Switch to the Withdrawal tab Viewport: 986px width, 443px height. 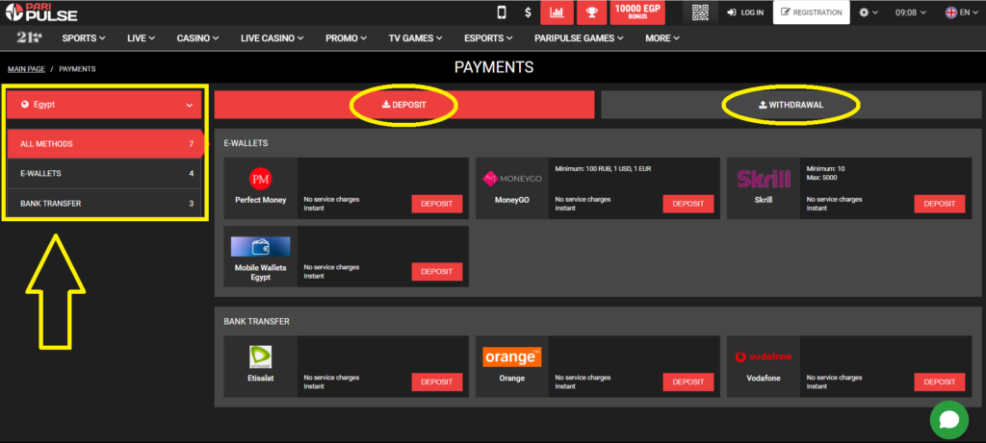tap(791, 105)
